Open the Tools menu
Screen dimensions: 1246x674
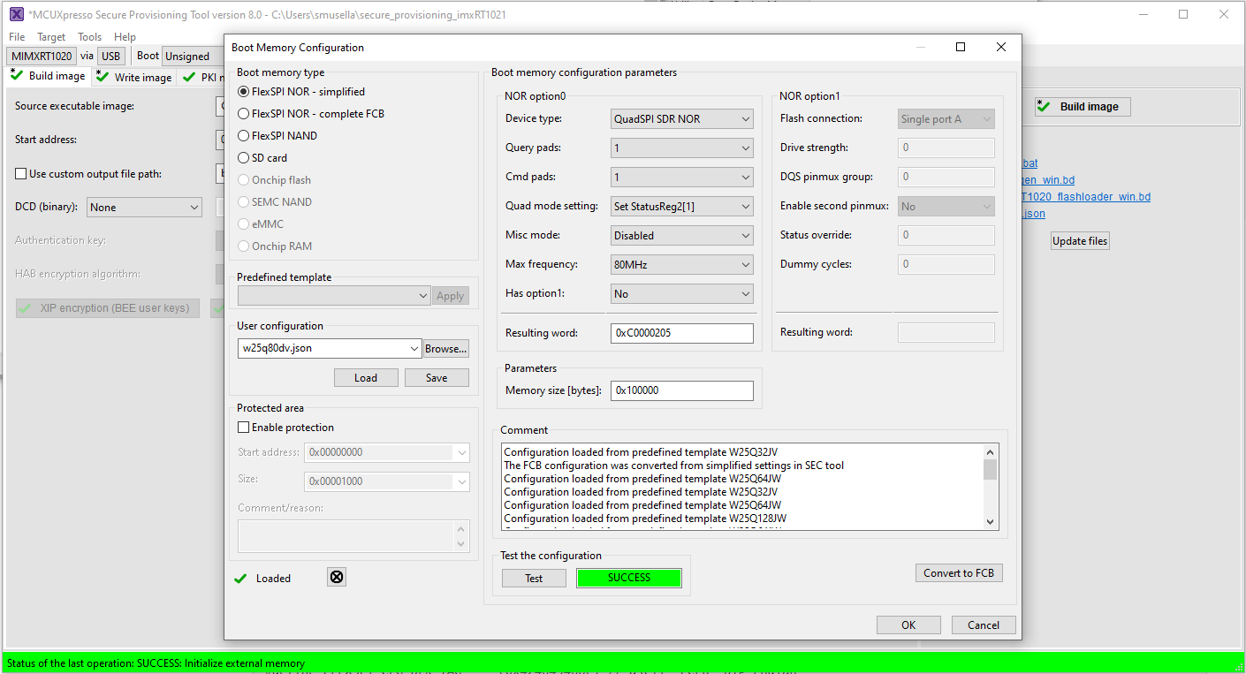click(x=88, y=36)
